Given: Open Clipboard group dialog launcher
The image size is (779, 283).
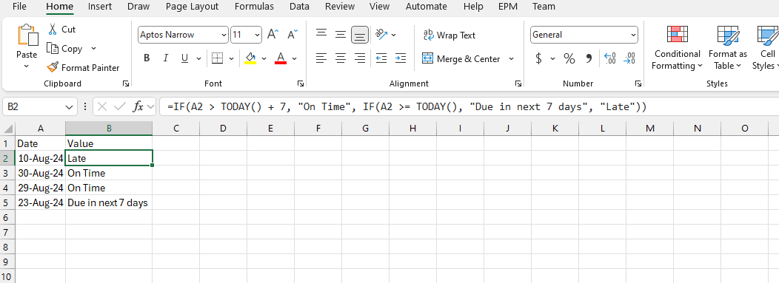Looking at the screenshot, I should click(126, 83).
